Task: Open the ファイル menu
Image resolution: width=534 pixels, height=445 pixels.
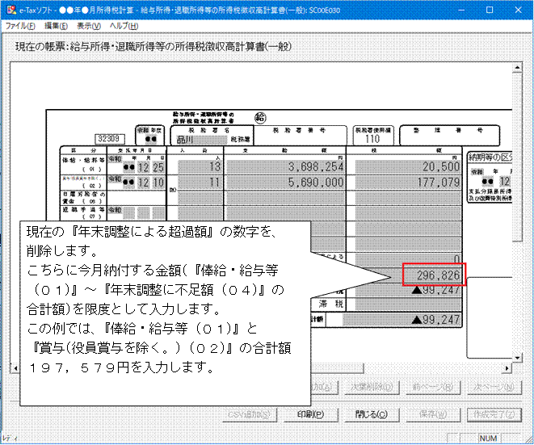Action: 21,26
